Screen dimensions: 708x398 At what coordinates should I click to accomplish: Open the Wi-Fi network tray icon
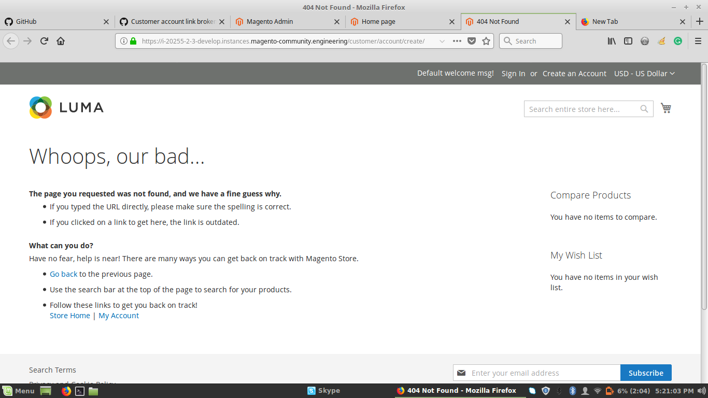(598, 391)
